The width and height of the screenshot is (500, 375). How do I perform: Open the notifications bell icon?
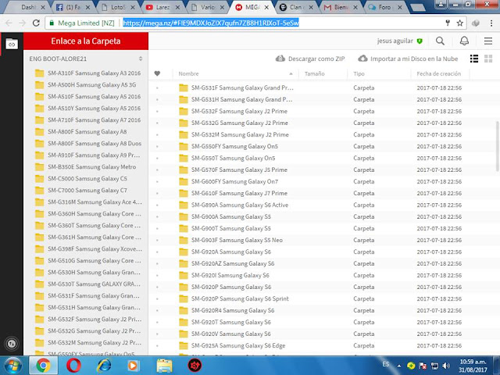(x=464, y=41)
